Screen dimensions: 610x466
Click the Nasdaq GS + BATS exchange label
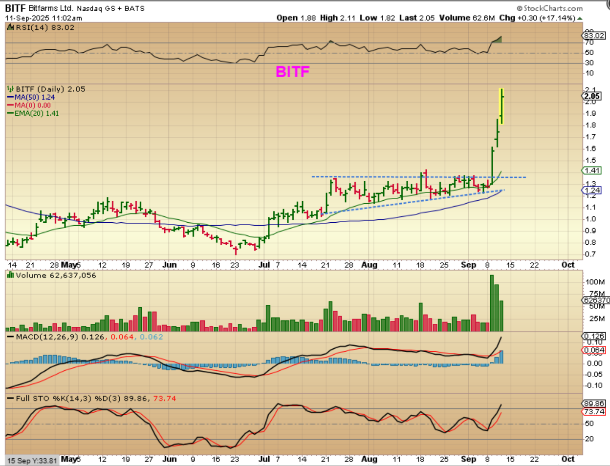click(x=111, y=8)
